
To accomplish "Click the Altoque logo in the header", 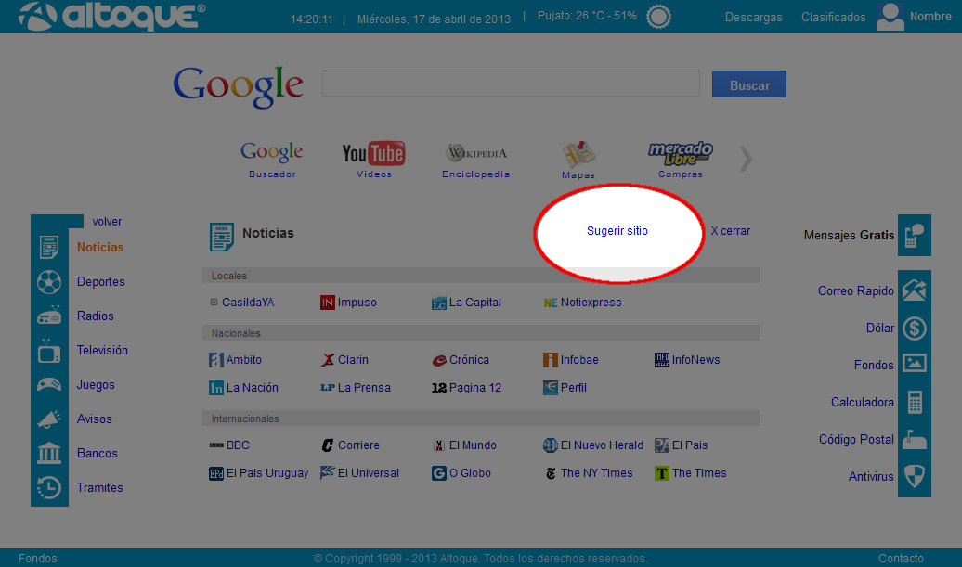I will pos(111,16).
